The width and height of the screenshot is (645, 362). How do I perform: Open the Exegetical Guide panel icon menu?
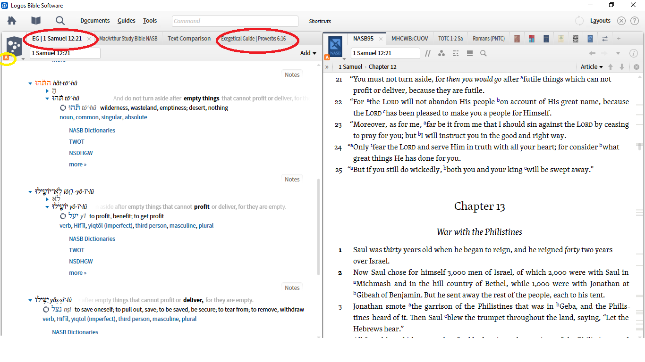click(x=14, y=47)
